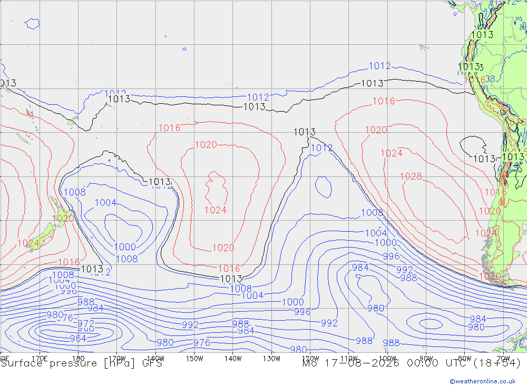Click the 1028 isobar label

click(x=411, y=176)
